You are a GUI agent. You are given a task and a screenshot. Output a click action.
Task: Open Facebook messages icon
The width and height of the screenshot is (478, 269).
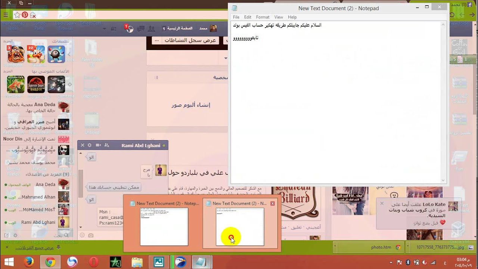click(141, 29)
